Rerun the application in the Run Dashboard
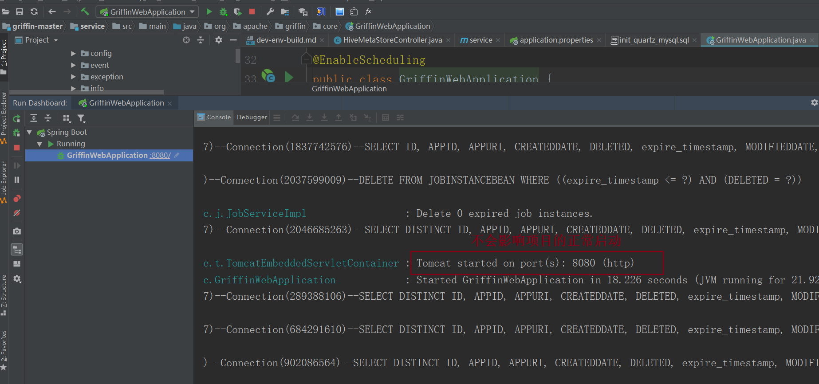 click(17, 118)
